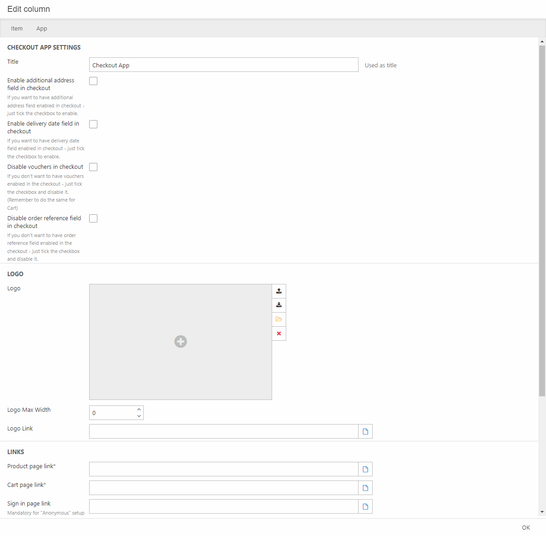Switch to the App tab
Viewport: 546px width, 536px height.
point(42,28)
